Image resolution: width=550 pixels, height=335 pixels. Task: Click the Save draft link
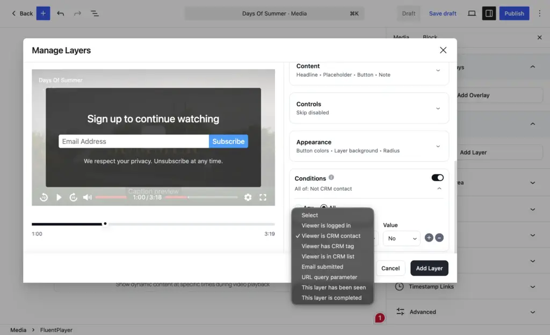[x=443, y=13]
